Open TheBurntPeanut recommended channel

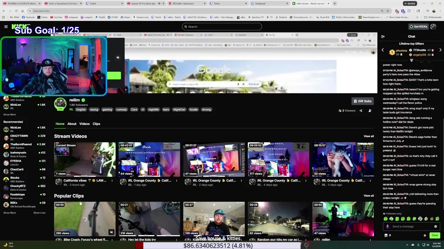[24, 146]
